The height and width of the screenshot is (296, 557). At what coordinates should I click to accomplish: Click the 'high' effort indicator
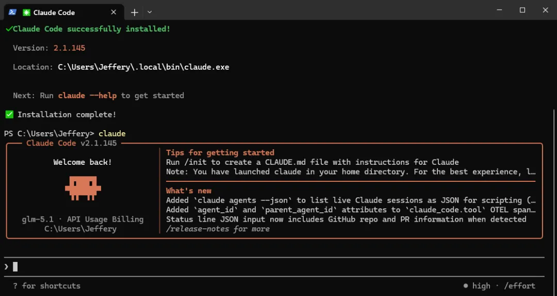[x=477, y=286]
